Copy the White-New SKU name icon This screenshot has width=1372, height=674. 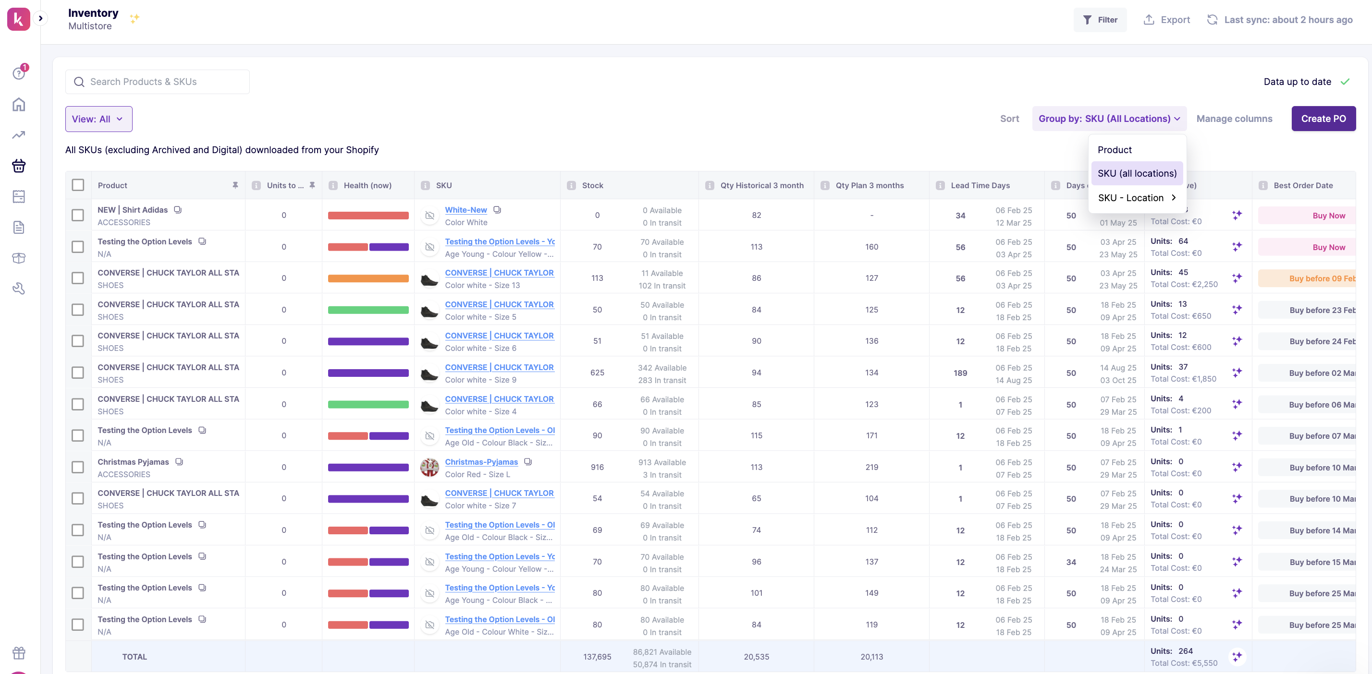497,210
